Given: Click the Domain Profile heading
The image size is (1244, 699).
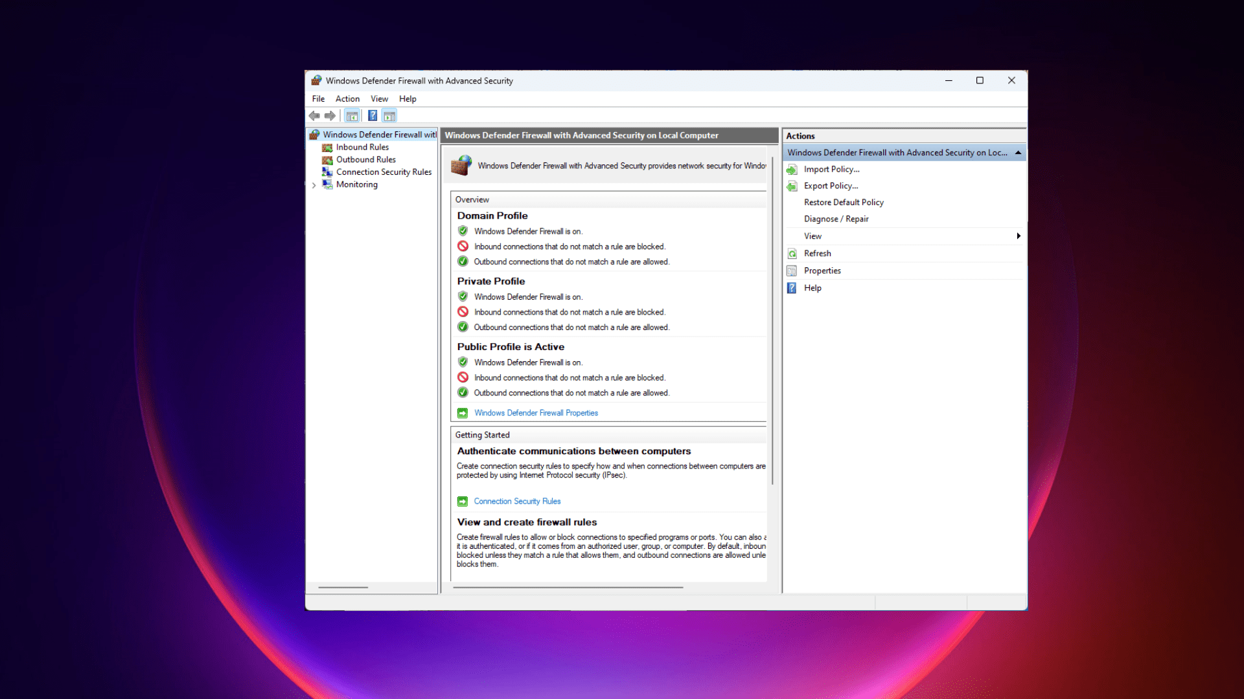Looking at the screenshot, I should pyautogui.click(x=492, y=216).
